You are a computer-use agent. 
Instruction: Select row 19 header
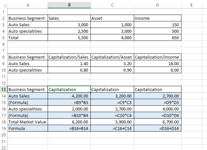coord(4,128)
